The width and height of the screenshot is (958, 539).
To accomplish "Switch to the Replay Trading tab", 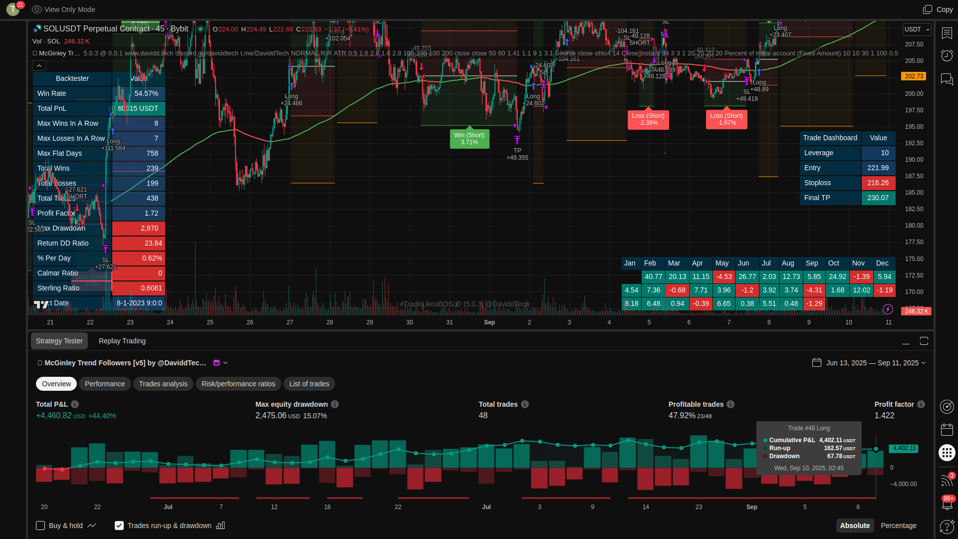I will [122, 341].
